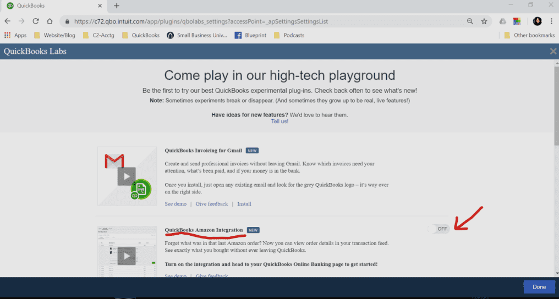Image resolution: width=559 pixels, height=299 pixels.
Task: Expand the Other bookmarks folder
Action: pyautogui.click(x=529, y=35)
